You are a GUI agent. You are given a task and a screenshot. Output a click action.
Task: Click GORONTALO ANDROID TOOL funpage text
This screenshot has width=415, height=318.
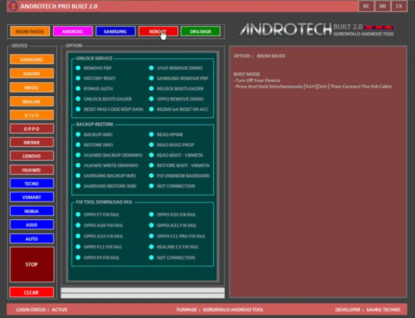233,310
